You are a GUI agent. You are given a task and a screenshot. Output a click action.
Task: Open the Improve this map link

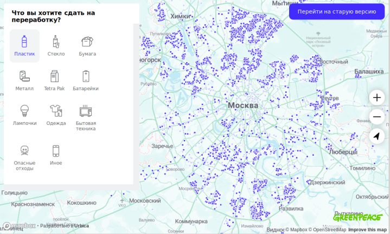367,230
